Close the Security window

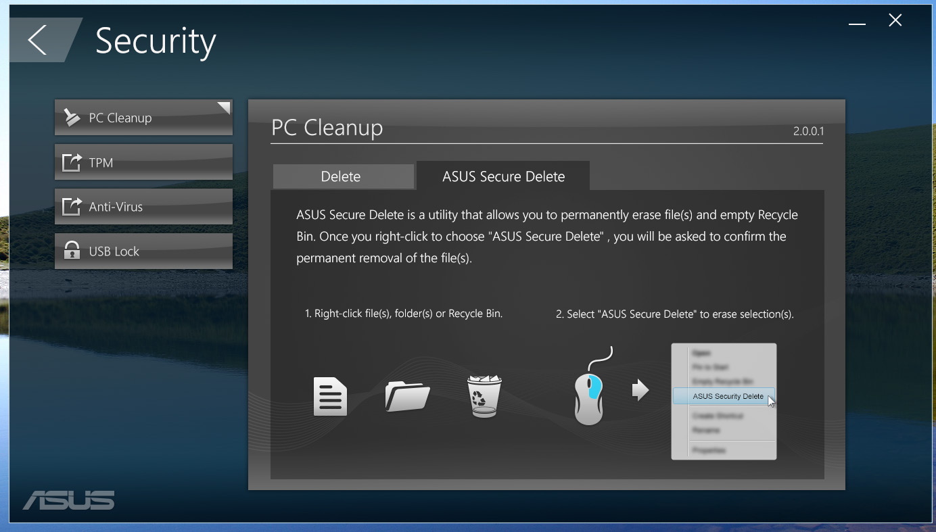point(895,20)
